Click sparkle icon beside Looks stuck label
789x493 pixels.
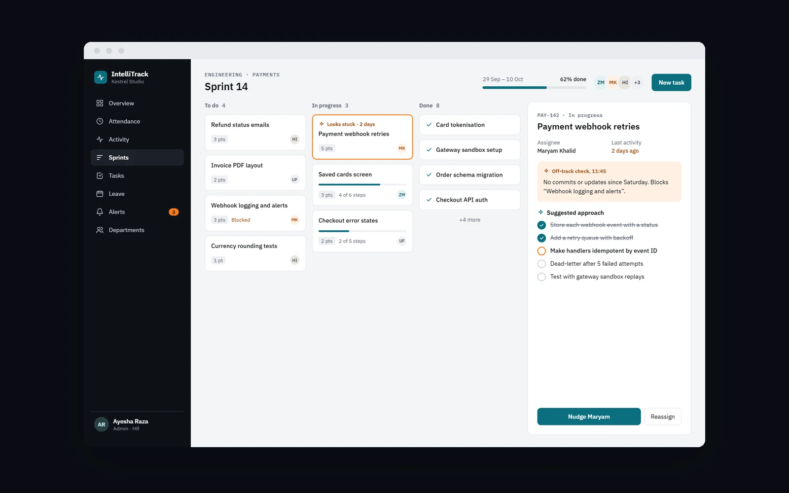click(322, 124)
